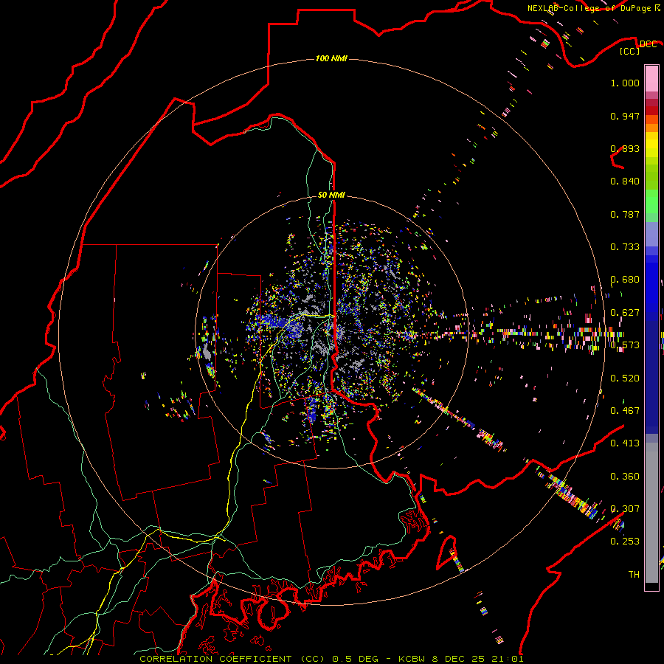
Task: Select the 0.627 scale value
Action: click(625, 313)
